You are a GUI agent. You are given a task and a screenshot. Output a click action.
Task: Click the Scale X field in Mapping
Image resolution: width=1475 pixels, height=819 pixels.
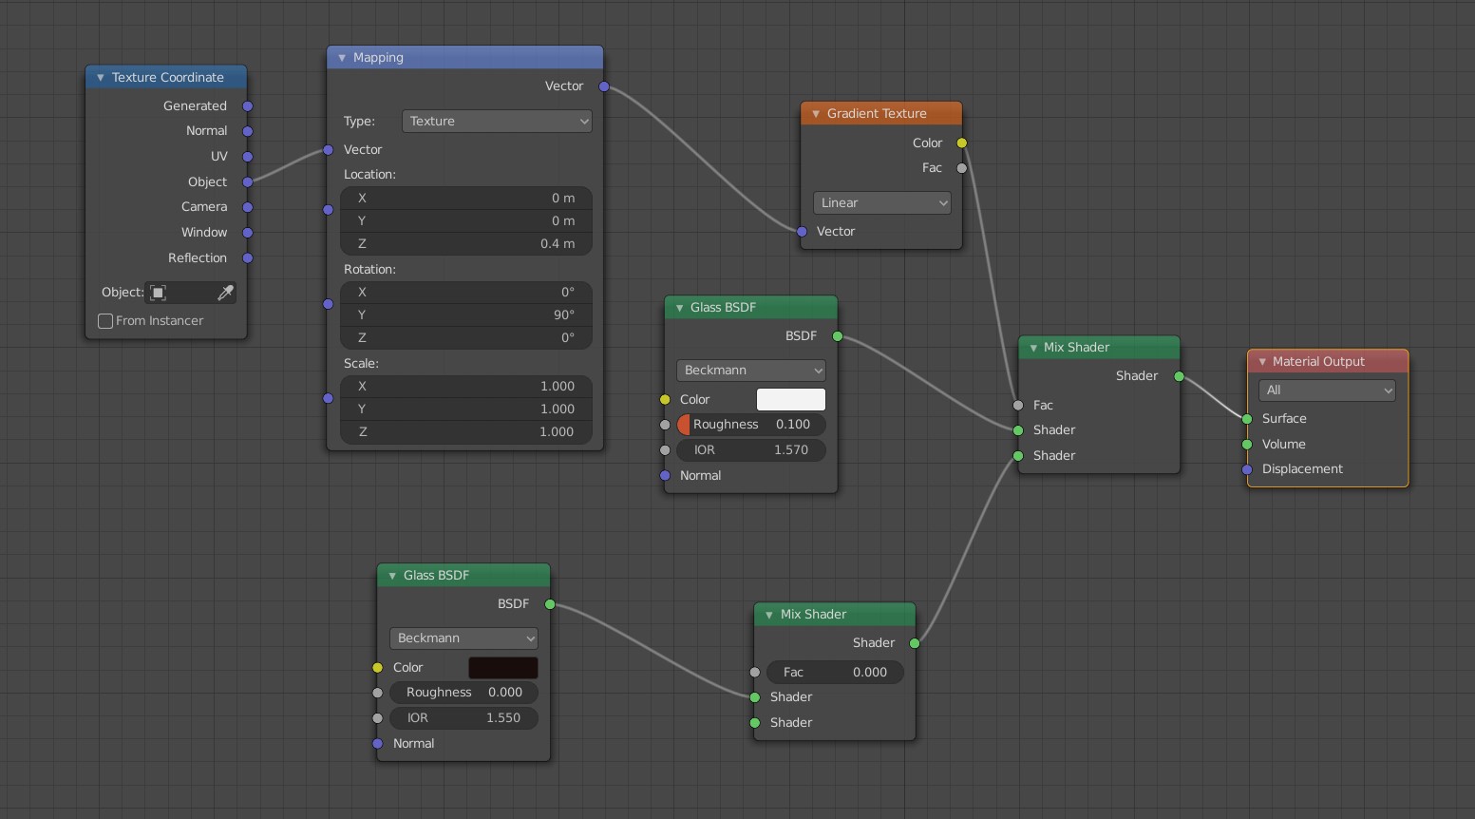(466, 387)
